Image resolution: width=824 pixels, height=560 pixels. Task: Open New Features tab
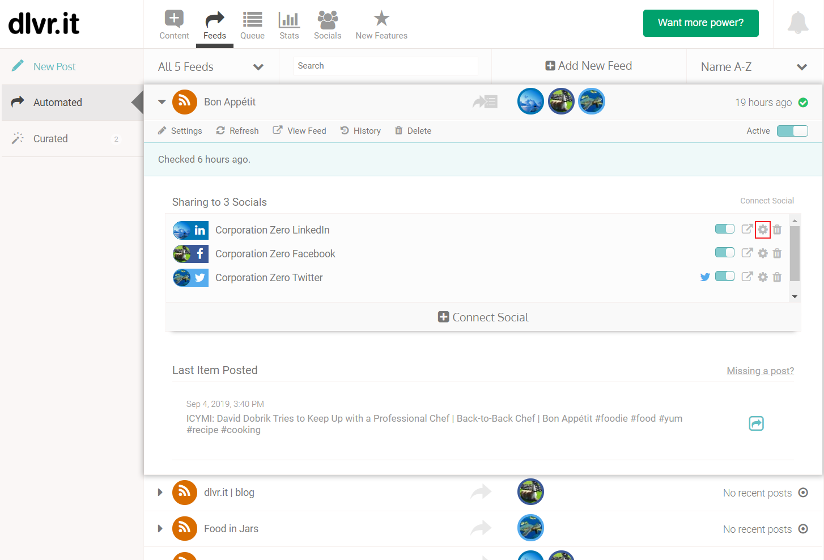(x=381, y=25)
